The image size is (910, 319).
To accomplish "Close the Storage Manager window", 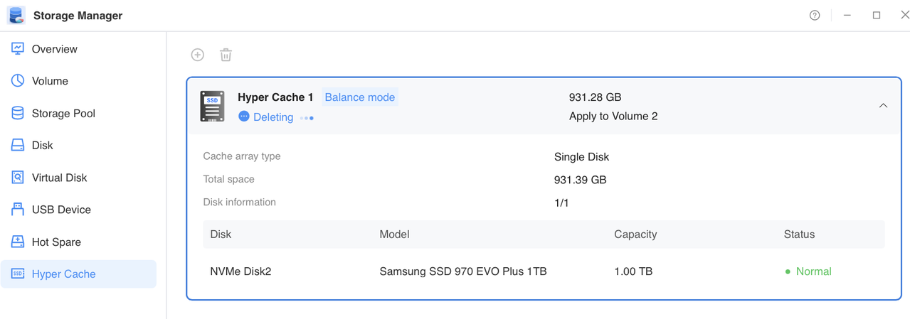I will point(904,15).
